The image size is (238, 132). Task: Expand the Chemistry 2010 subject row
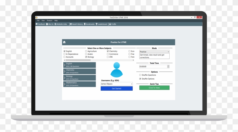80,71
